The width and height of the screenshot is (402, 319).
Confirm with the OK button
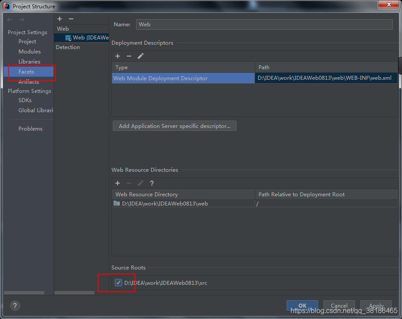(302, 305)
